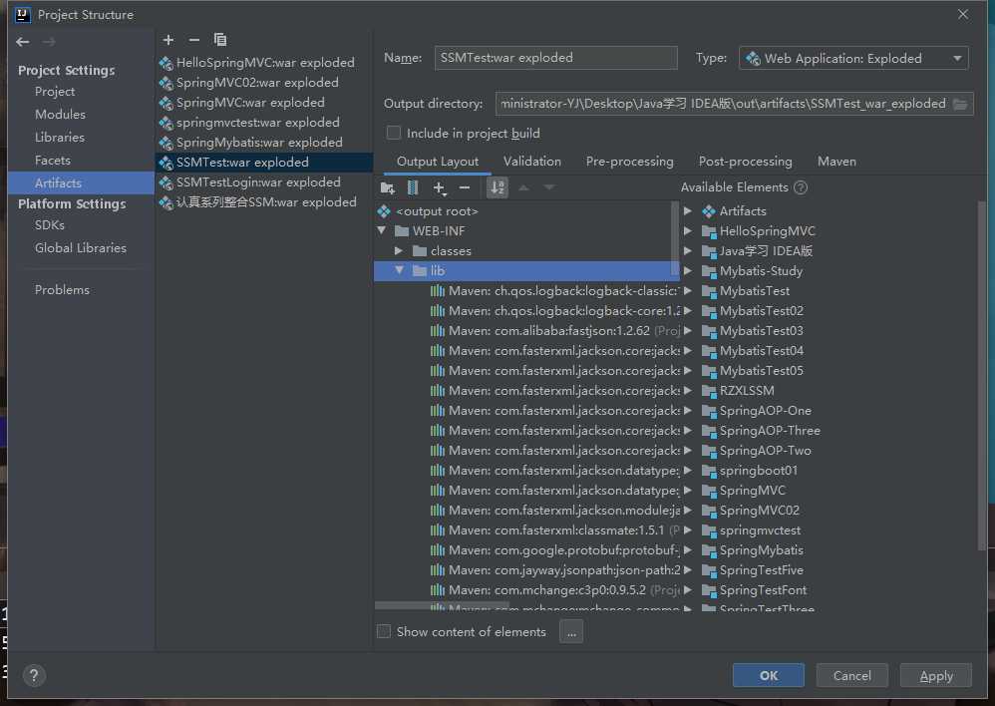Add copy of element in output layout
Viewport: 995px width, 706px height.
point(439,187)
